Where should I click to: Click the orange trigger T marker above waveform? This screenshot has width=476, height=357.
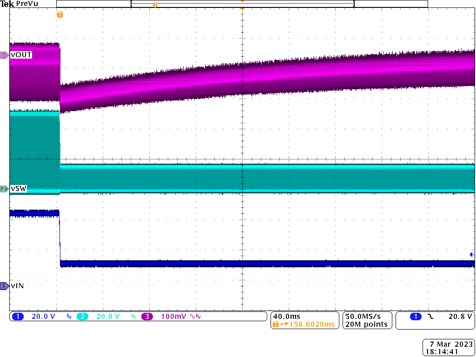click(x=59, y=15)
